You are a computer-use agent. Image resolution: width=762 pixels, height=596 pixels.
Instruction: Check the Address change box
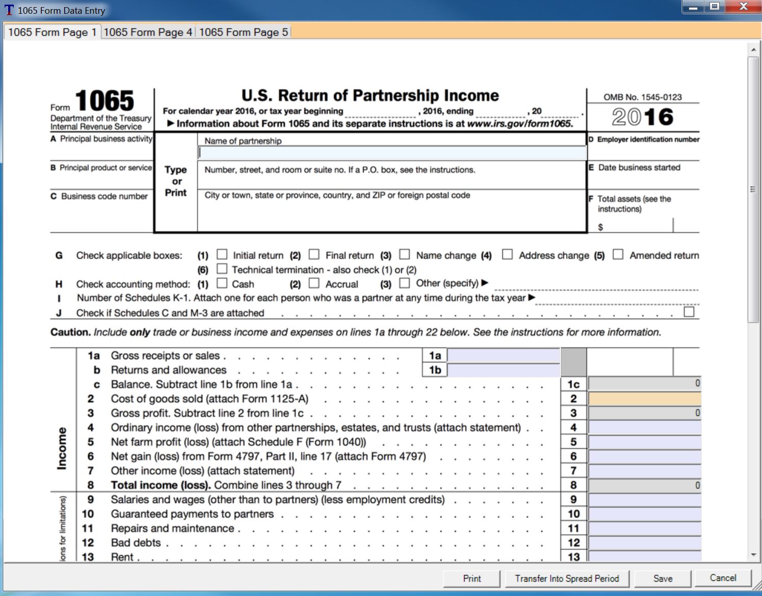pos(507,254)
